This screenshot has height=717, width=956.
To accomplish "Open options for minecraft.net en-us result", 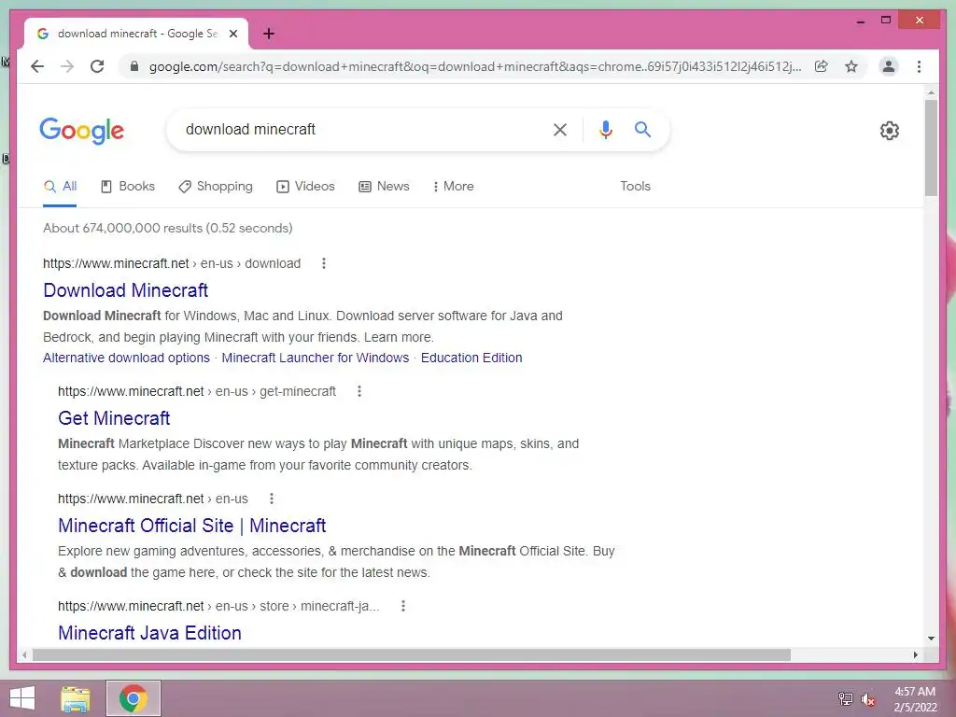I will 272,499.
